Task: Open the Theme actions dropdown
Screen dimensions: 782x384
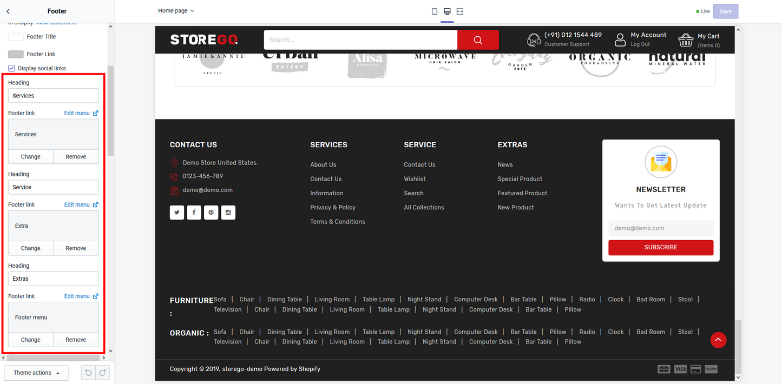Action: tap(36, 373)
